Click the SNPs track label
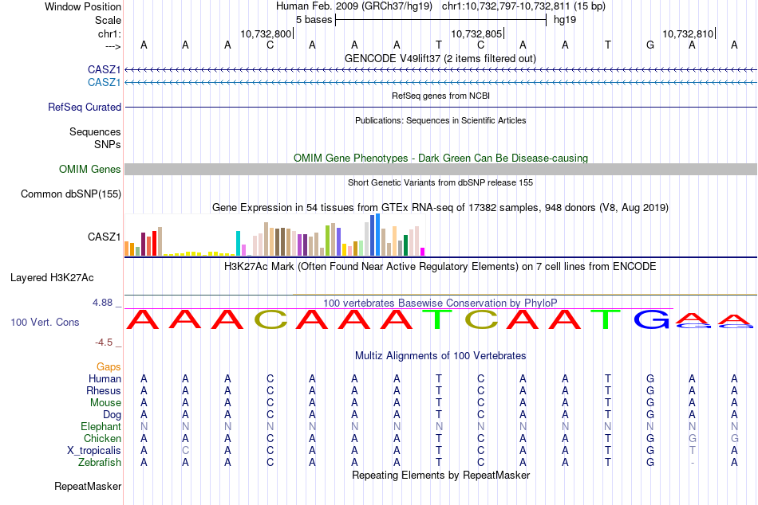The width and height of the screenshot is (758, 505). [108, 144]
